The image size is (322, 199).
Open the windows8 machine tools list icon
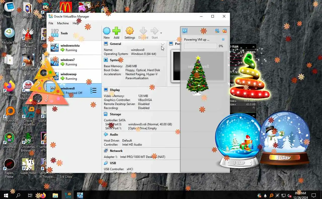93,90
